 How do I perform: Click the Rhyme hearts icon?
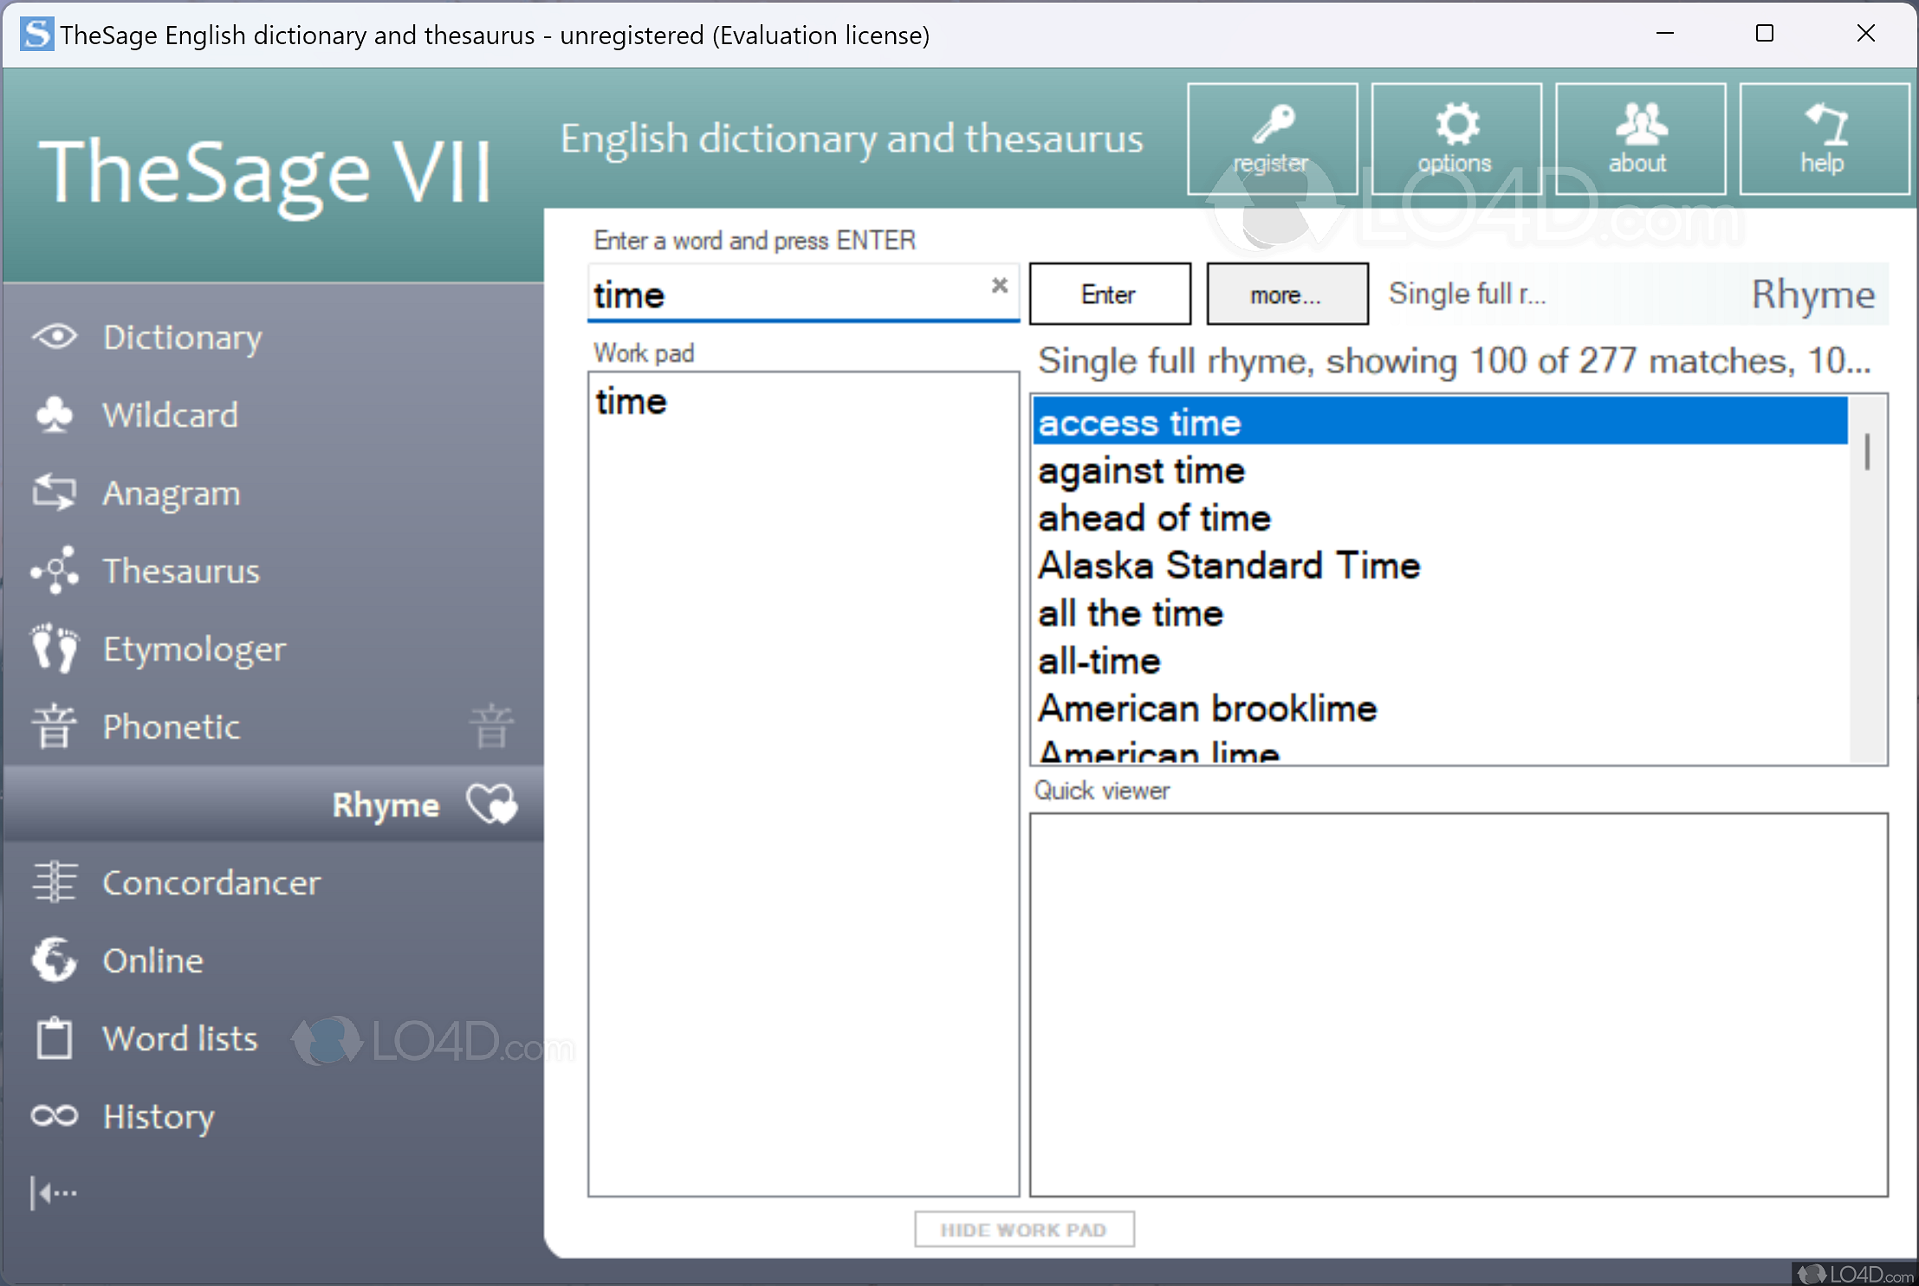492,805
